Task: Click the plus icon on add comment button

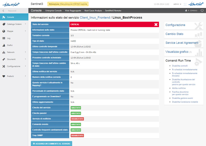Action: [x=34, y=144]
